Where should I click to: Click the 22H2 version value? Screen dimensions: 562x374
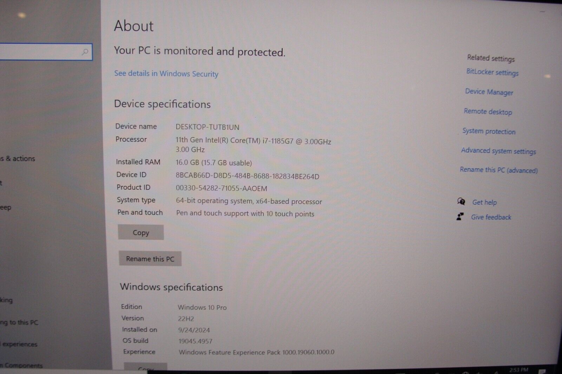coord(186,319)
